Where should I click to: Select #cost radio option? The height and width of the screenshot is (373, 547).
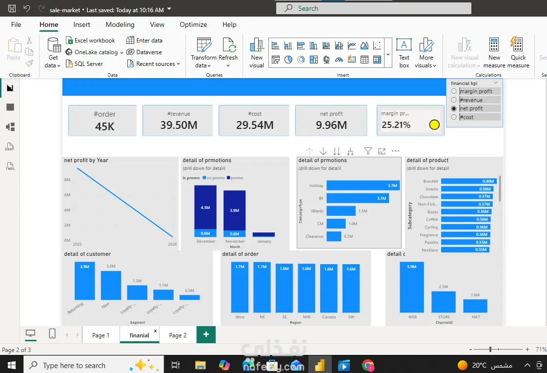coord(454,117)
